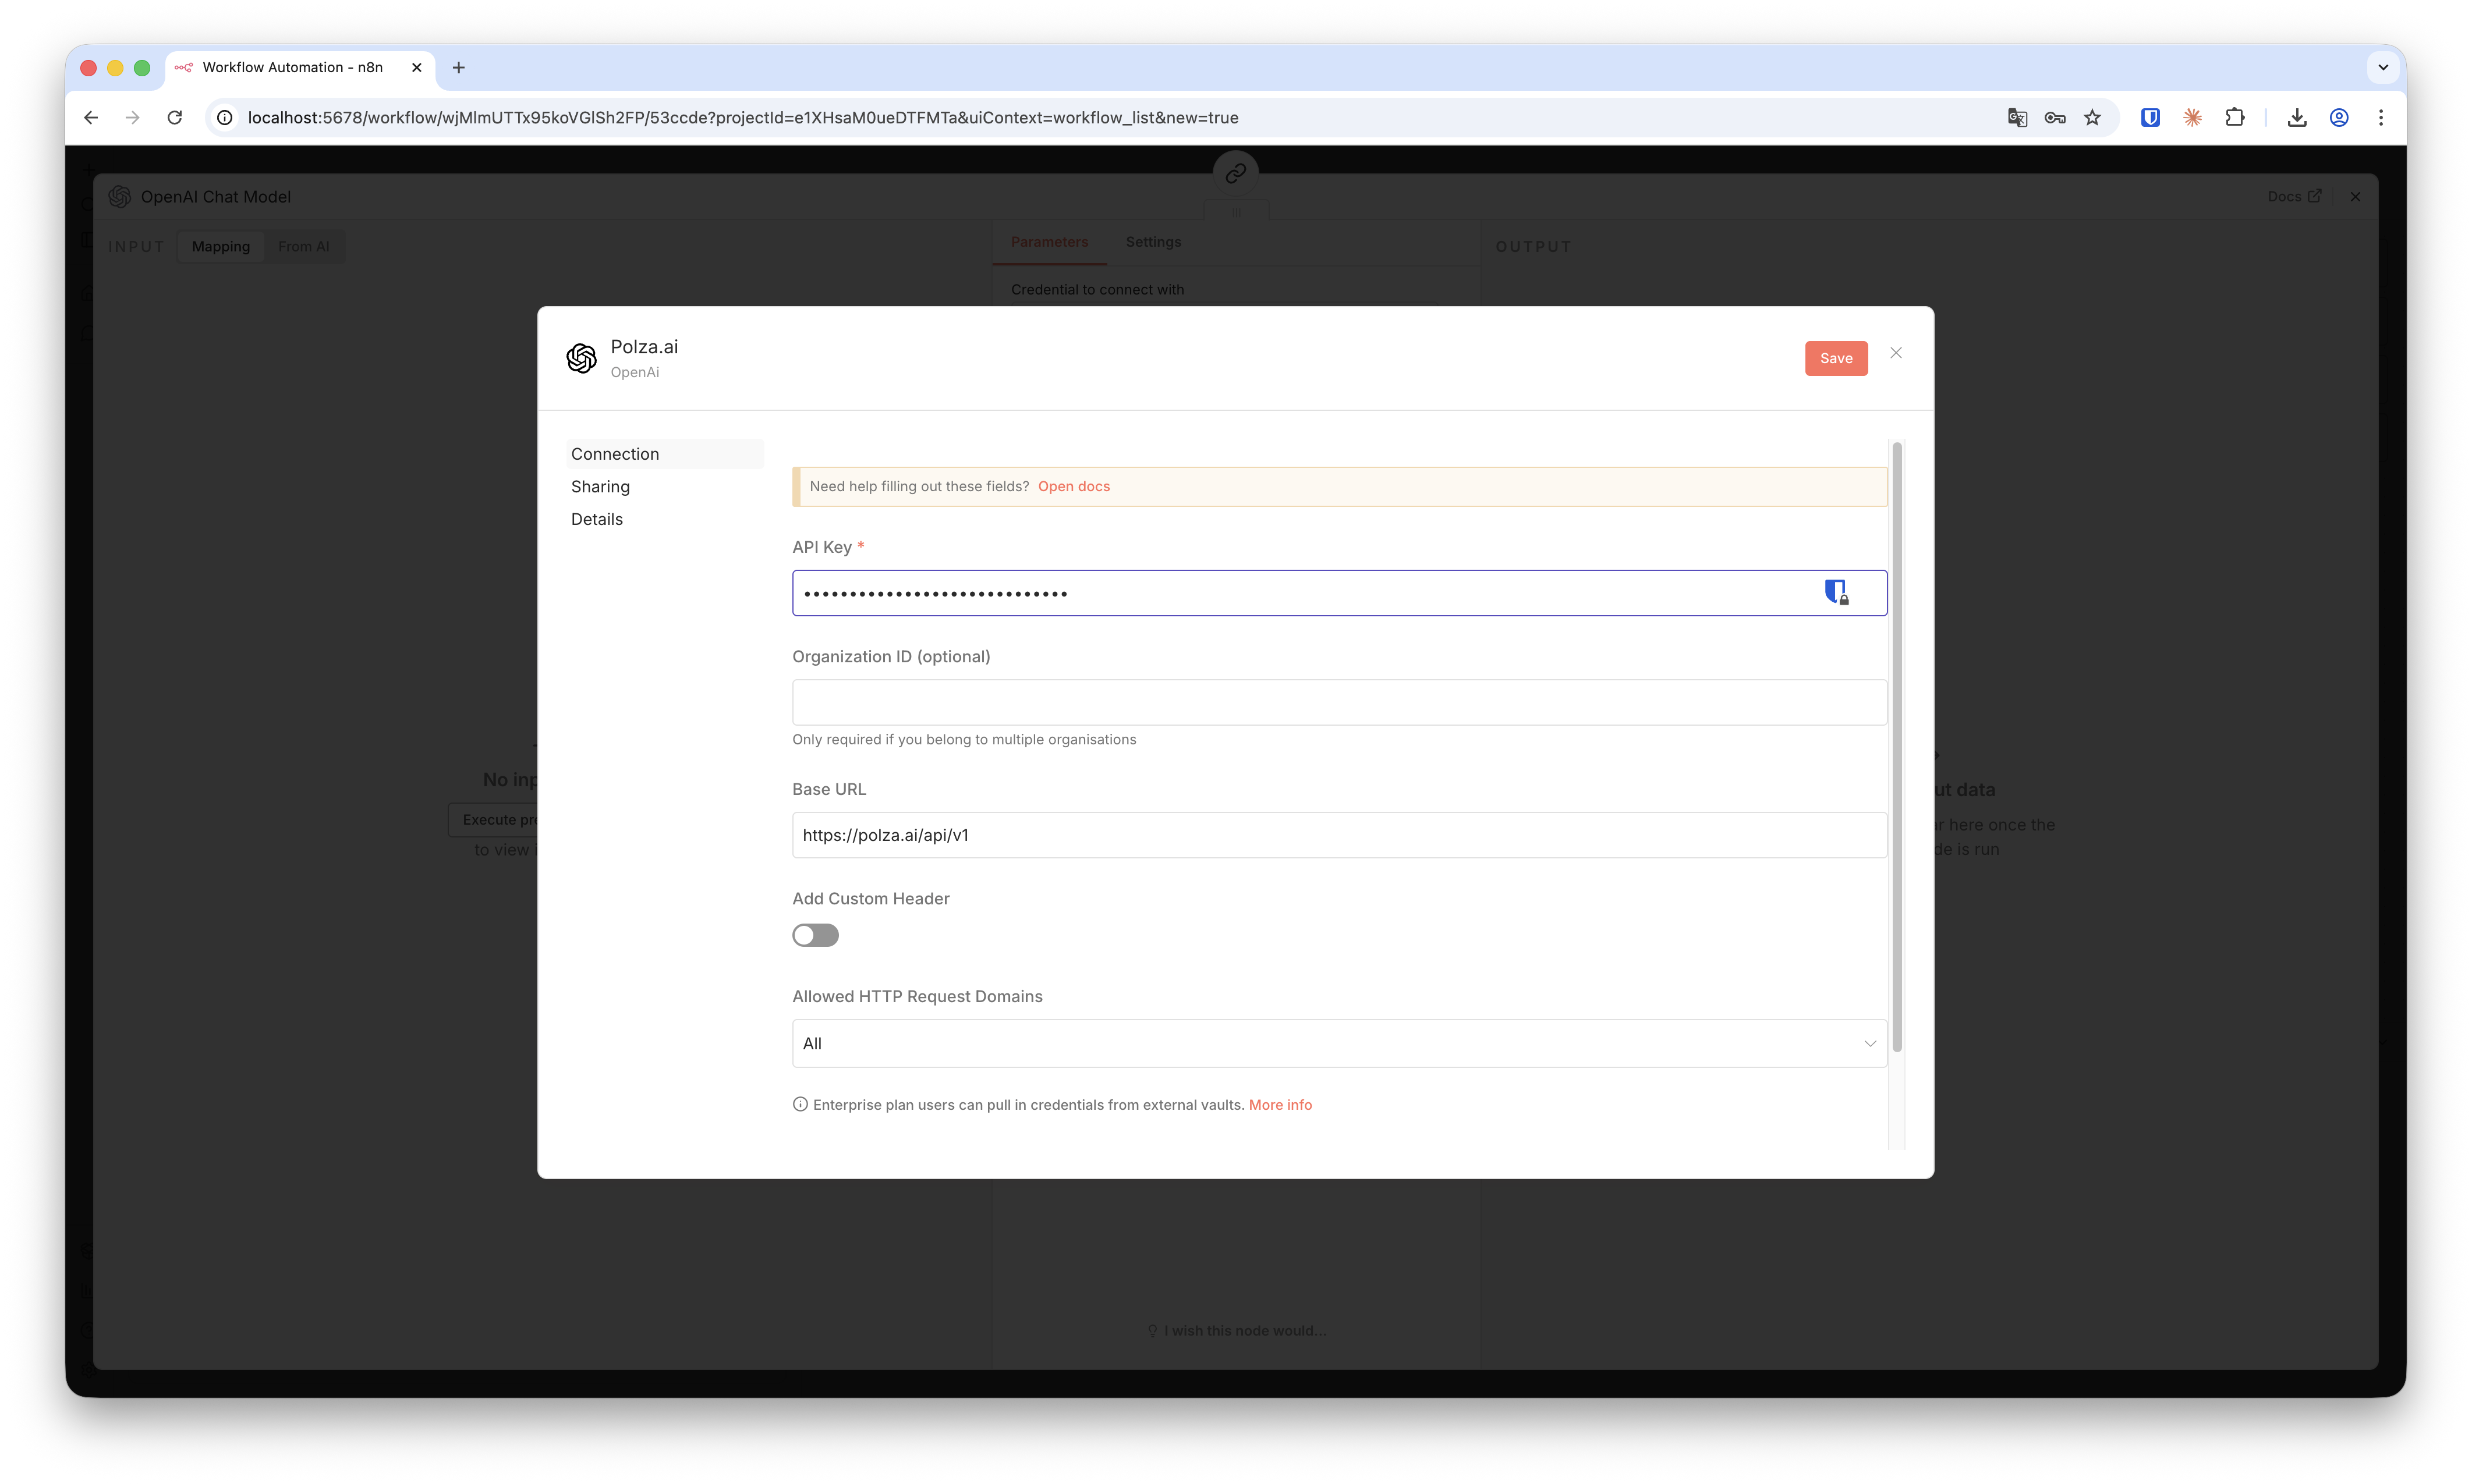Click the dialog's vertical scrollbar
2472x1484 pixels.
(x=1897, y=746)
